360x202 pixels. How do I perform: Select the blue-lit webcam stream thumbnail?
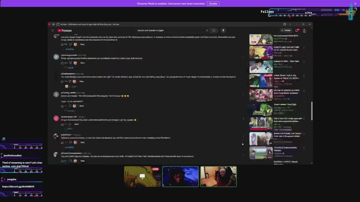click(x=180, y=176)
